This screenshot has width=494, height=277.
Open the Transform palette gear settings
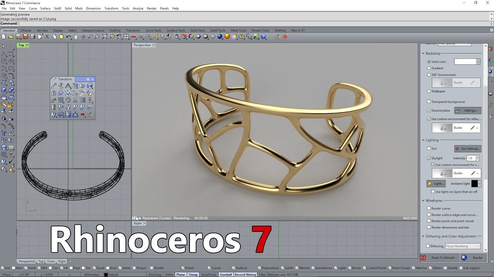pyautogui.click(x=88, y=79)
